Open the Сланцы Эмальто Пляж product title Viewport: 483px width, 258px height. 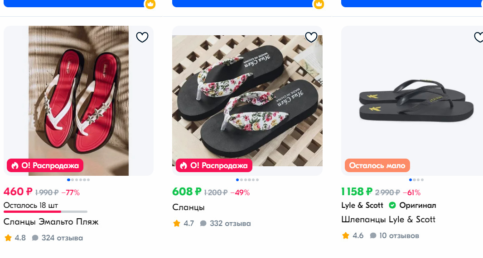[x=51, y=222]
